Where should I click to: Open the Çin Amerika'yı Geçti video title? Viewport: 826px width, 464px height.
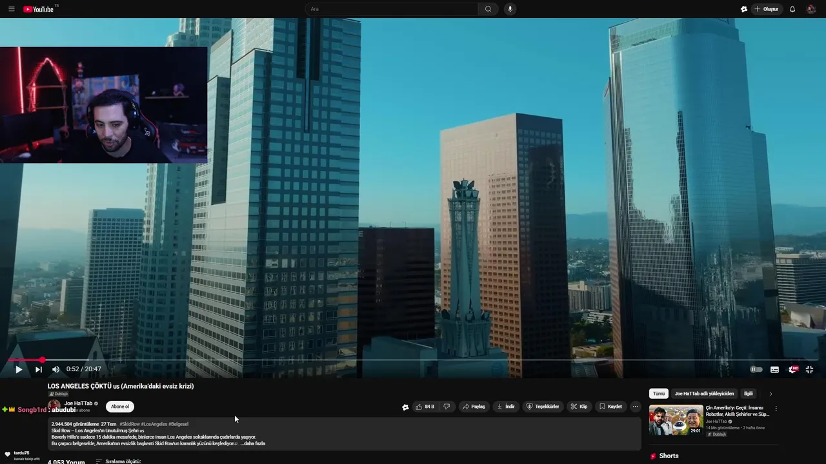[x=738, y=411]
